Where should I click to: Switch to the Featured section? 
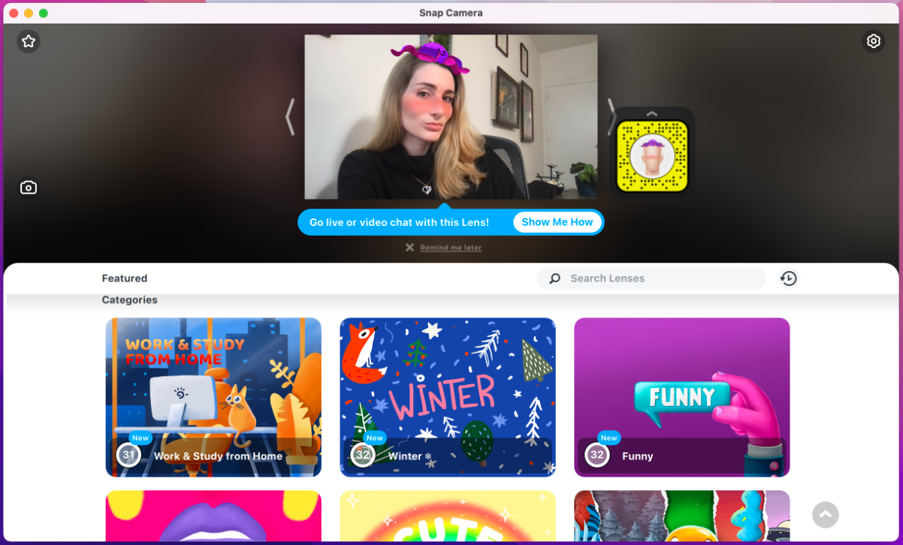(x=124, y=278)
